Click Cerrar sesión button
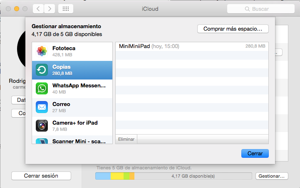The height and width of the screenshot is (188, 300). click(x=41, y=176)
